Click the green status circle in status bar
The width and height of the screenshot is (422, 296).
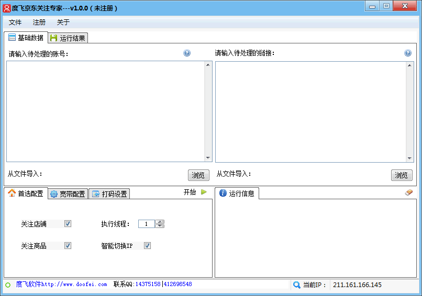(8, 285)
